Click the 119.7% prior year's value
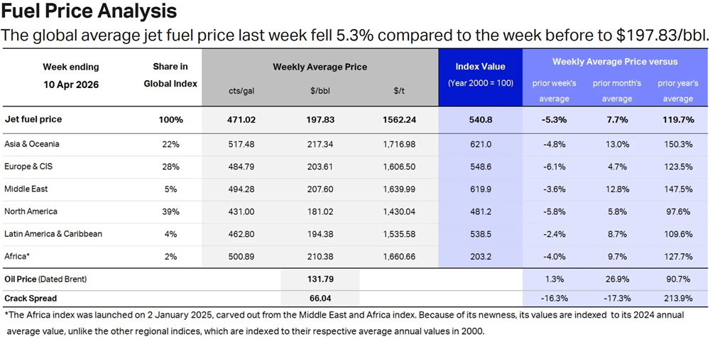This screenshot has height=339, width=710. click(x=677, y=120)
